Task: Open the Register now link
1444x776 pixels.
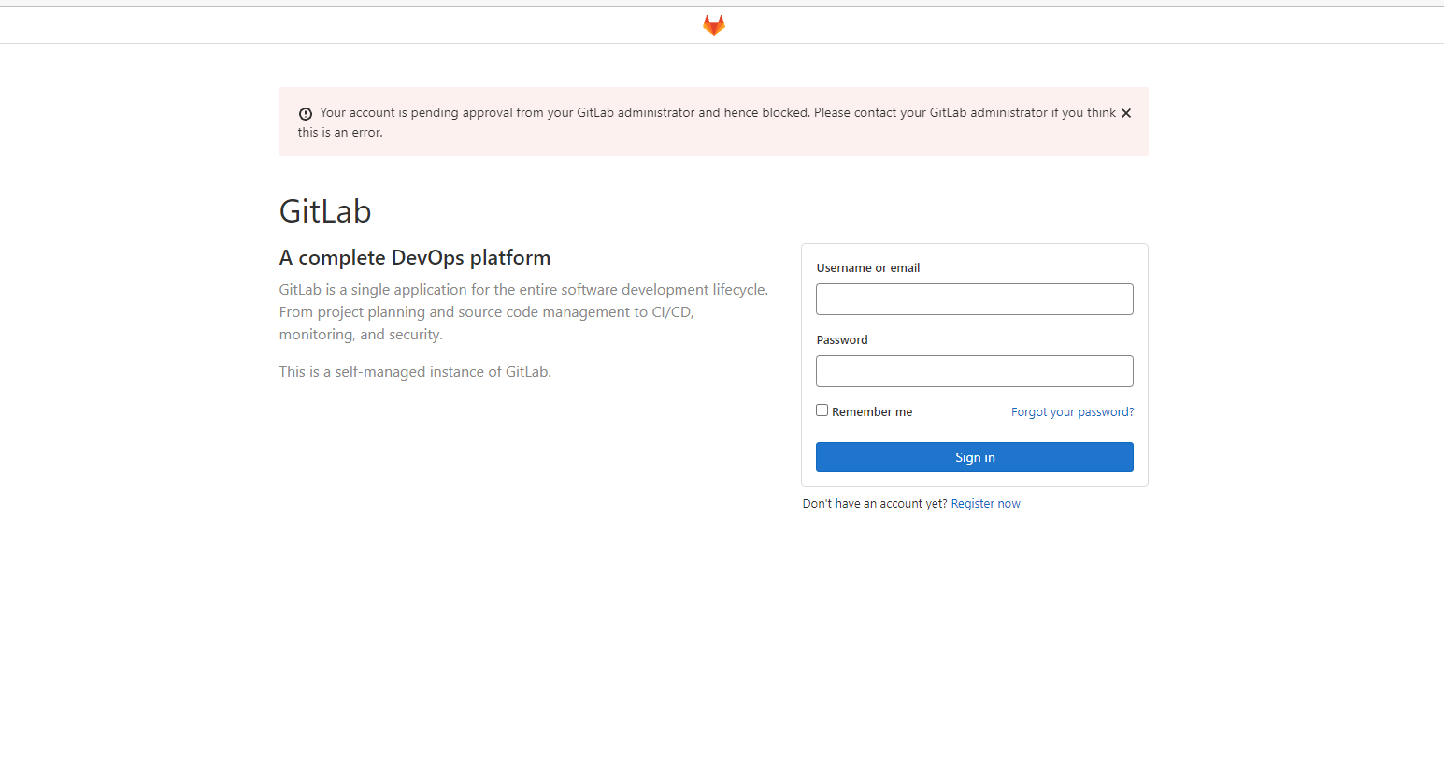Action: 985,504
